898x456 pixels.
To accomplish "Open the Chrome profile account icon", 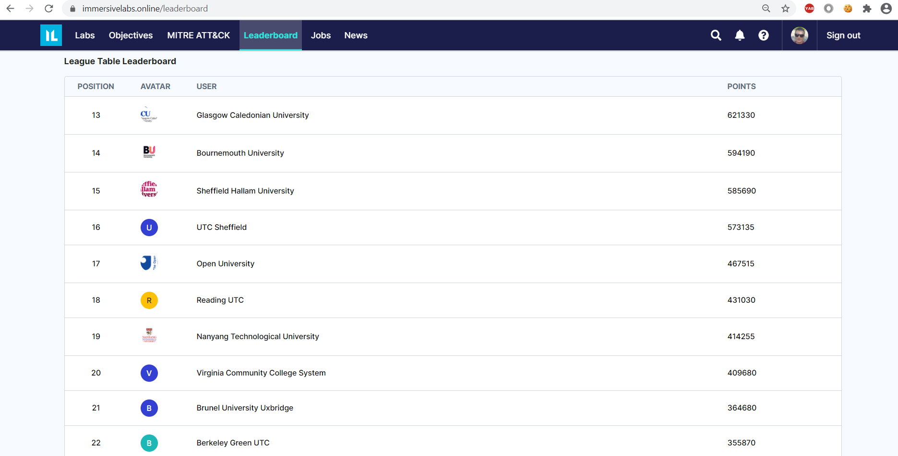I will click(x=886, y=9).
